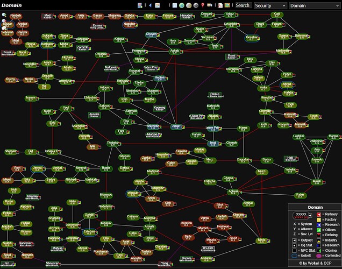This screenshot has height=269, width=342.
Task: Click the toolbar icon right of red pin
Action: click(210, 5)
